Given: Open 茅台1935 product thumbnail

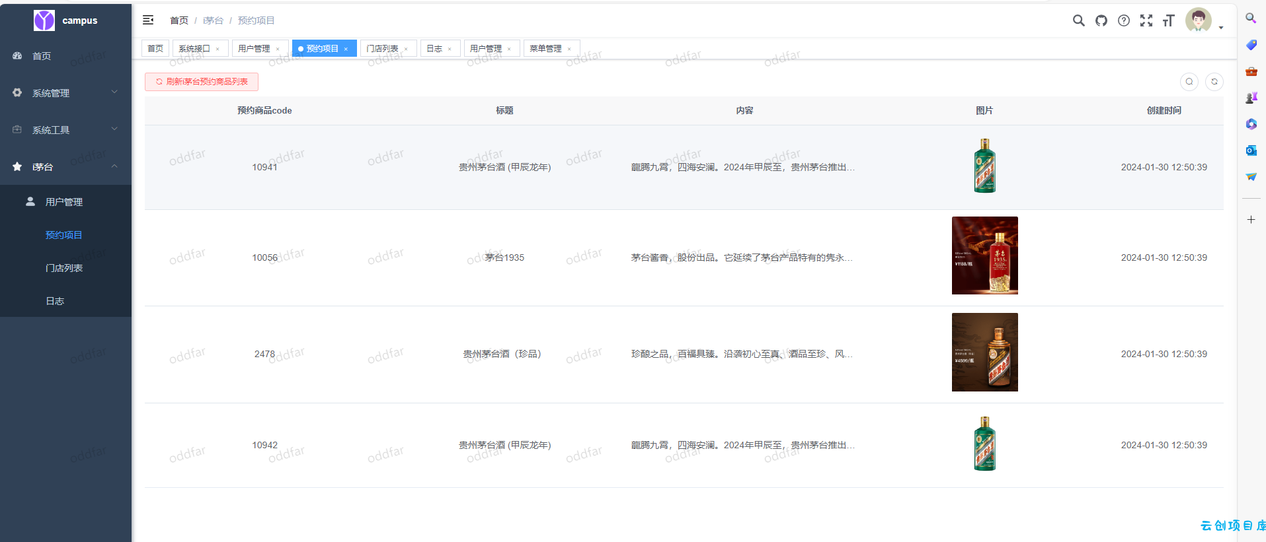Looking at the screenshot, I should click(x=984, y=255).
